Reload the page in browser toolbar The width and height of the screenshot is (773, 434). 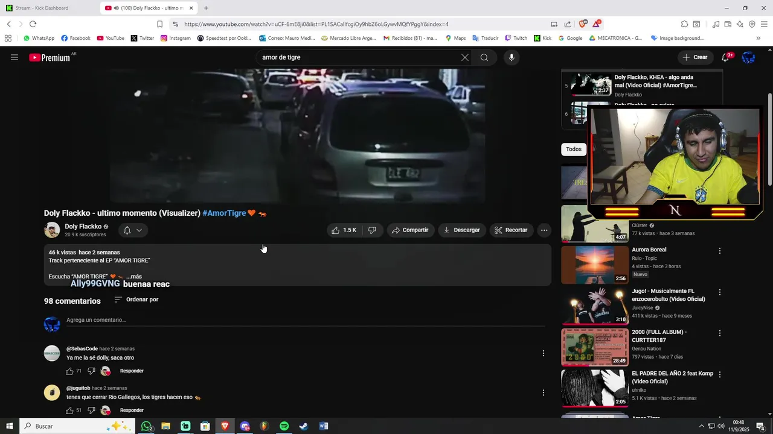[33, 24]
